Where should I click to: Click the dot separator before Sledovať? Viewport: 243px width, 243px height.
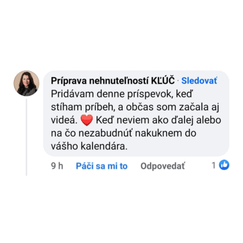tap(178, 81)
